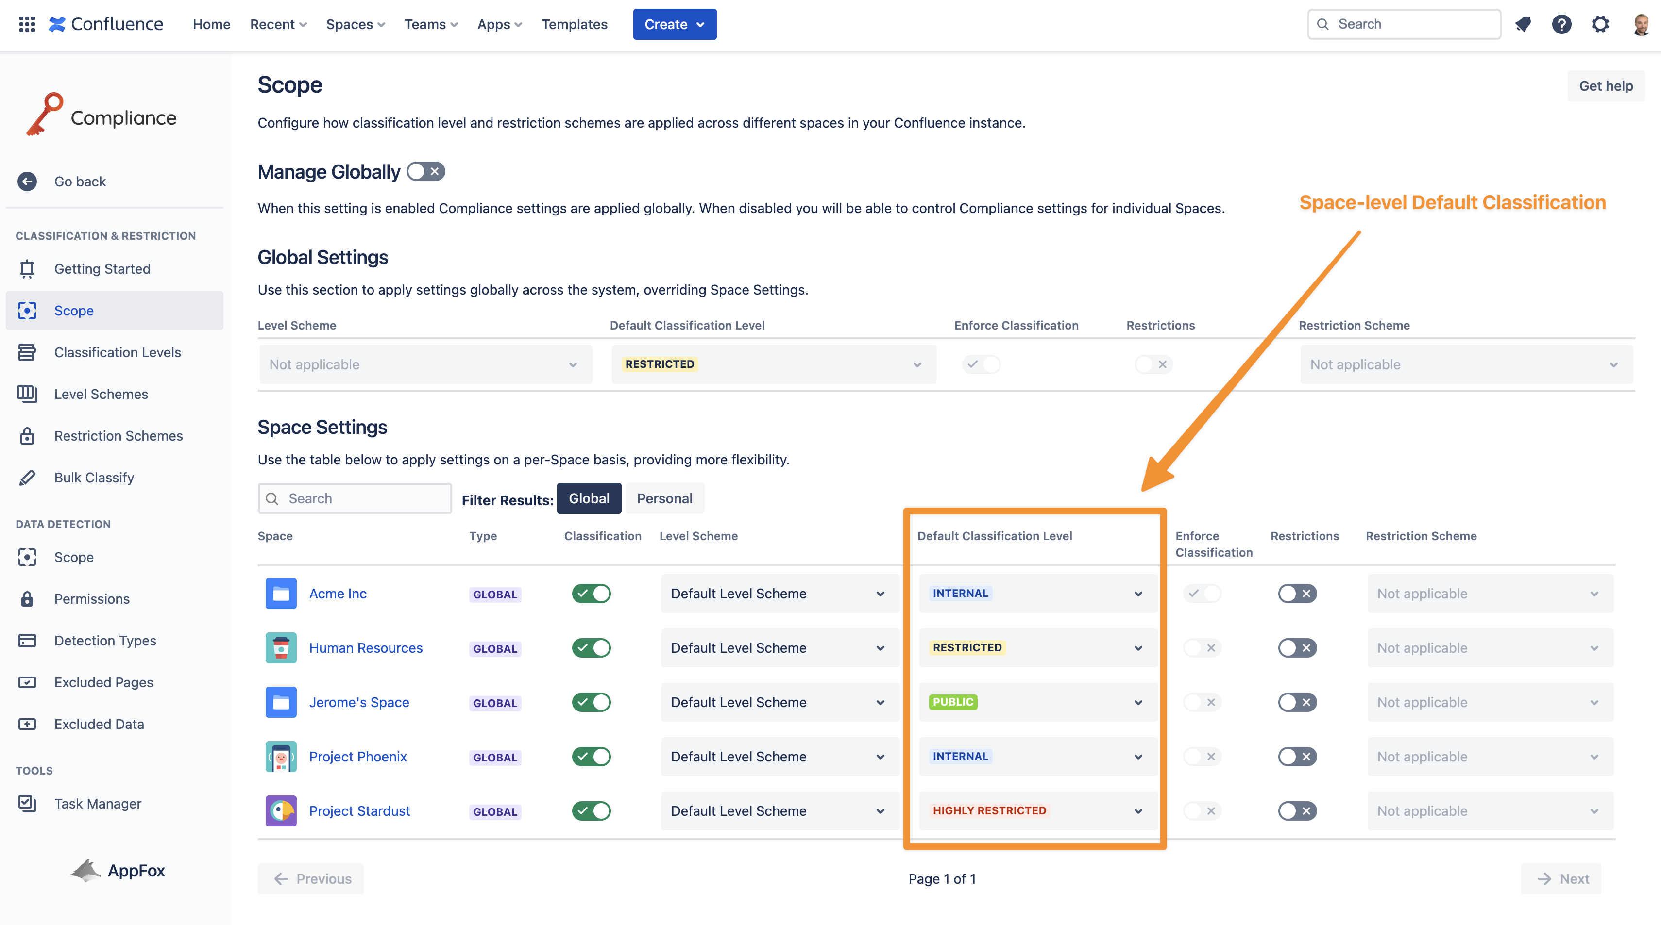Click the Get help button
This screenshot has height=925, width=1661.
pos(1605,86)
